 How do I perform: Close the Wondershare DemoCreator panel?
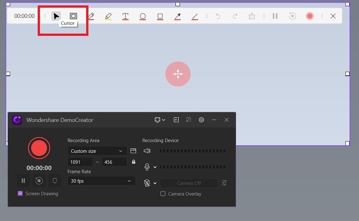pyautogui.click(x=227, y=120)
